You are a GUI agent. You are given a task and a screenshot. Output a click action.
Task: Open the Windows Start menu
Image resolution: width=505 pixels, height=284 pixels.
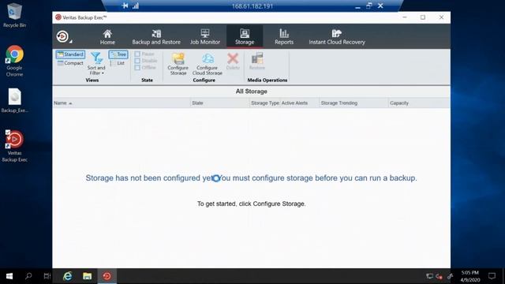(x=9, y=276)
